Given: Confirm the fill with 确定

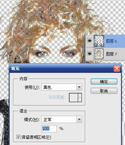Looking at the screenshot, I should pyautogui.click(x=104, y=81).
